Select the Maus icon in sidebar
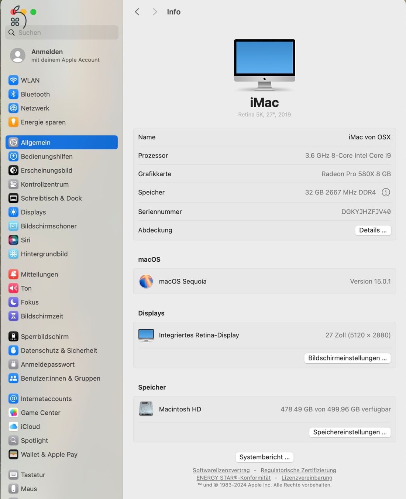Viewport: 406px width, 499px height. 13,489
